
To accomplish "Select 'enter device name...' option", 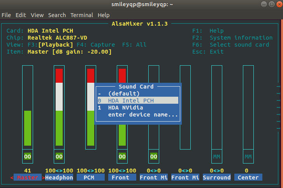I will [x=138, y=115].
